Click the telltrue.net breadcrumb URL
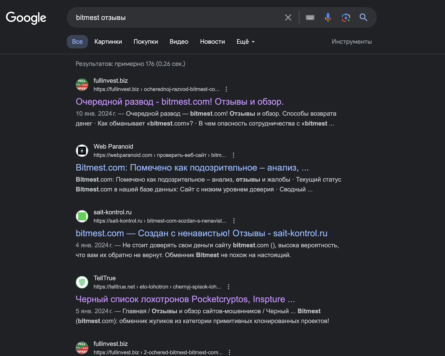Screen dimensions: 445x356 click(157, 287)
